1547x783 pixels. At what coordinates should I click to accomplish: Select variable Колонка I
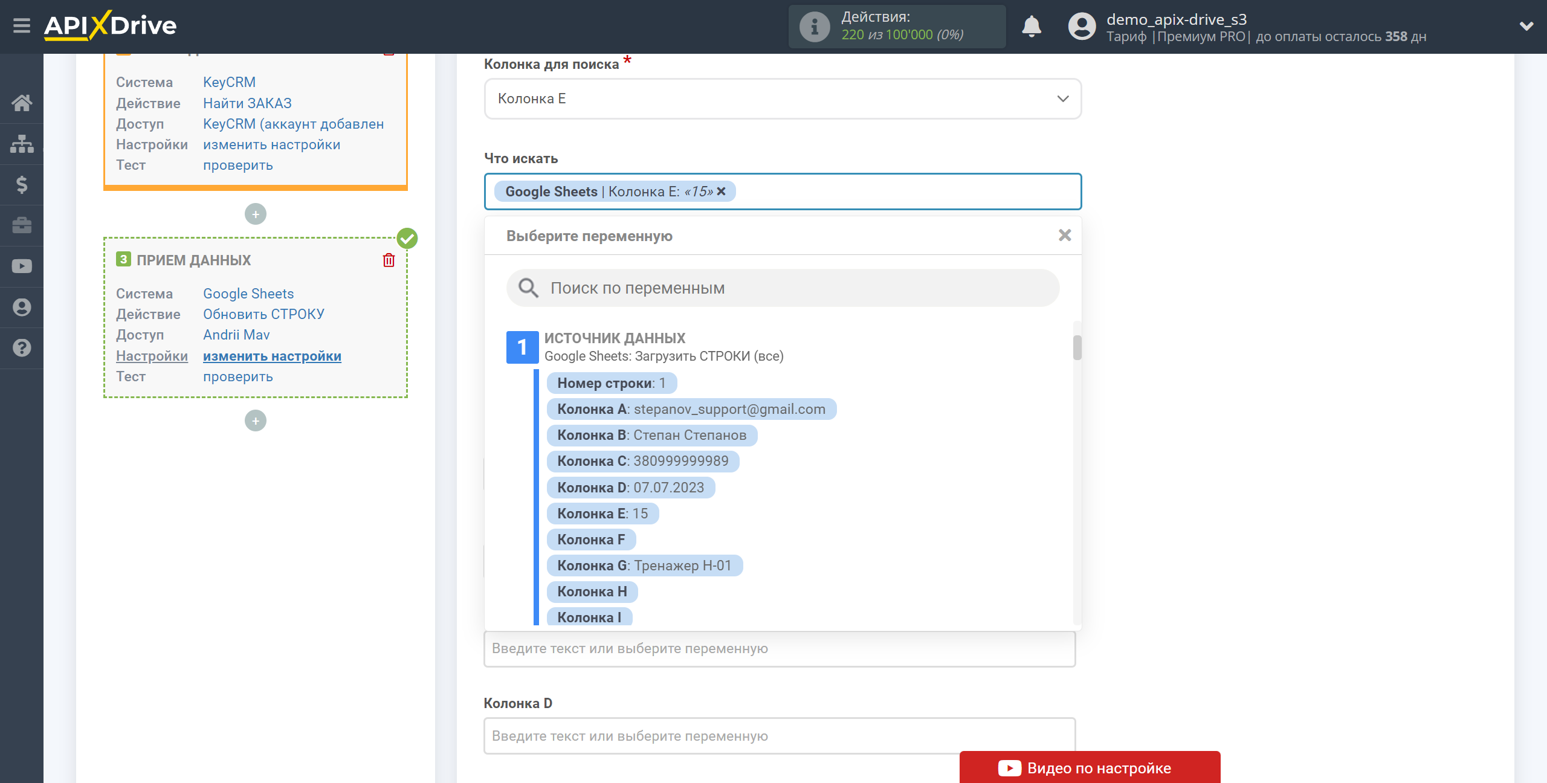click(589, 617)
